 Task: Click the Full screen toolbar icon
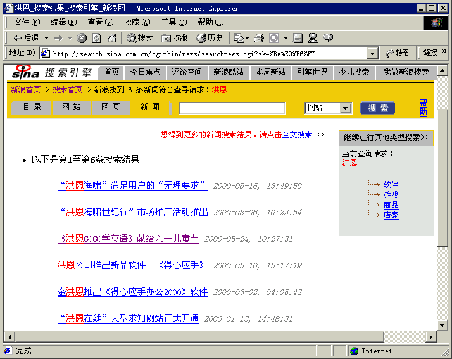click(x=274, y=38)
